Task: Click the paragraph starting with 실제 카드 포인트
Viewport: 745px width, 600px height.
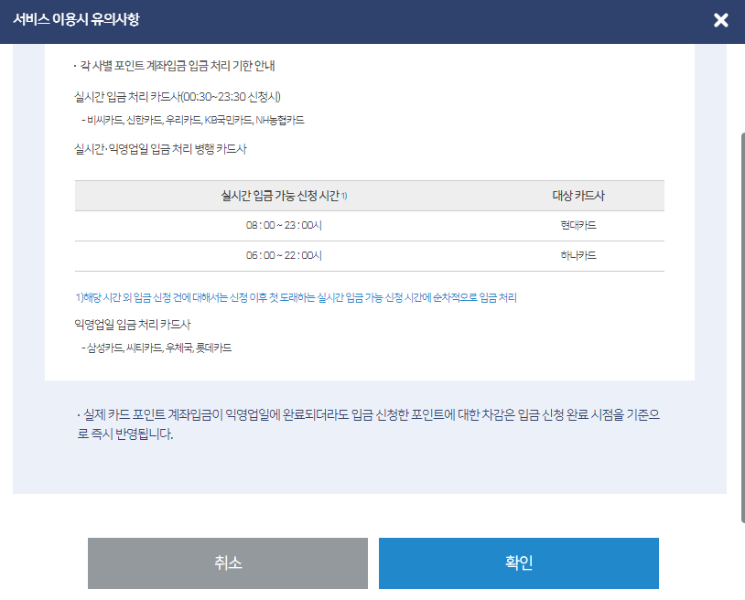Action: [x=369, y=423]
